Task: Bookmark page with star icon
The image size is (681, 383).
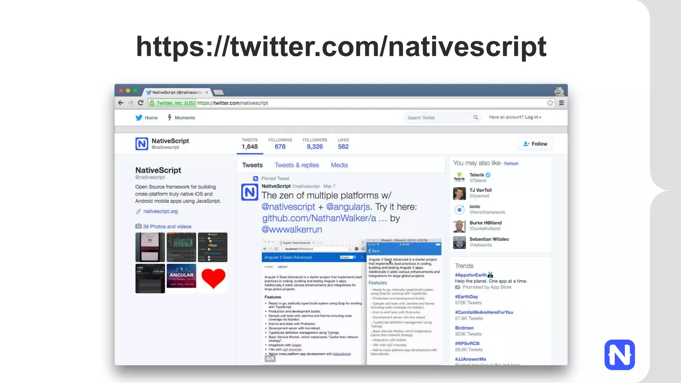Action: [x=550, y=103]
